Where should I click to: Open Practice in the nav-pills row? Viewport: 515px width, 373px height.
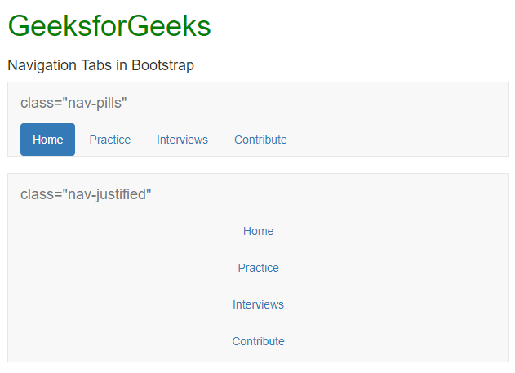(x=110, y=140)
